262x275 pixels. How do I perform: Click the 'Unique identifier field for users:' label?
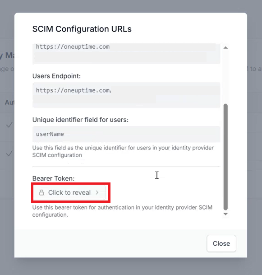tap(80, 120)
